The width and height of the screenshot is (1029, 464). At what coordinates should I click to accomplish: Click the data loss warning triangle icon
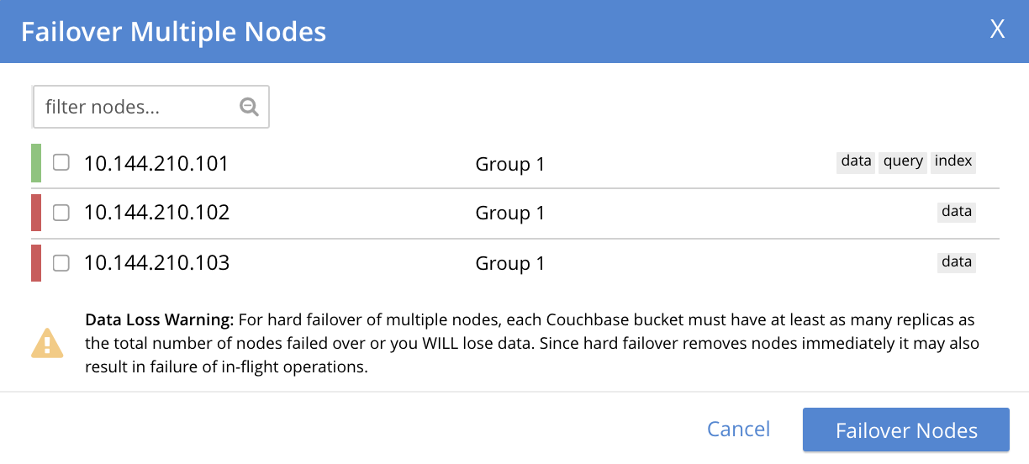pos(48,343)
